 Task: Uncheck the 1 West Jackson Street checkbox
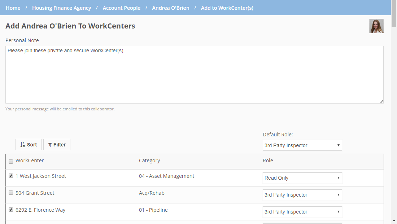[11, 176]
